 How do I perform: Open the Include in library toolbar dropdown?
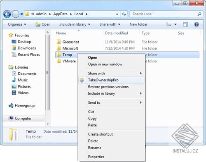75,24
